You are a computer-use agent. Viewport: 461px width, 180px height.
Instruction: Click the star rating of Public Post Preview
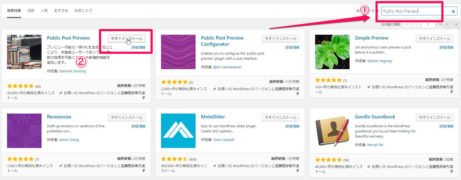coord(21,86)
